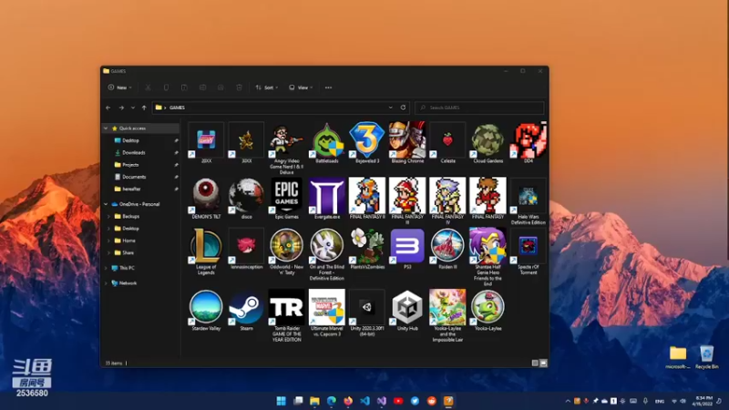The height and width of the screenshot is (410, 729).
Task: Select the FINAL FANTASY II shortcut
Action: (x=367, y=198)
